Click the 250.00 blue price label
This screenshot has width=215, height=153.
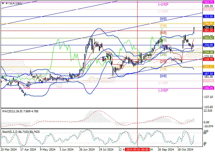coord(208,45)
